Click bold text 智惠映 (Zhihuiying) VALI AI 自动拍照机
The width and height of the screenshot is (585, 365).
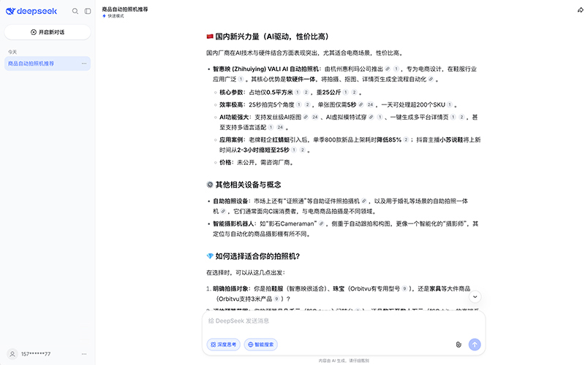[265, 69]
